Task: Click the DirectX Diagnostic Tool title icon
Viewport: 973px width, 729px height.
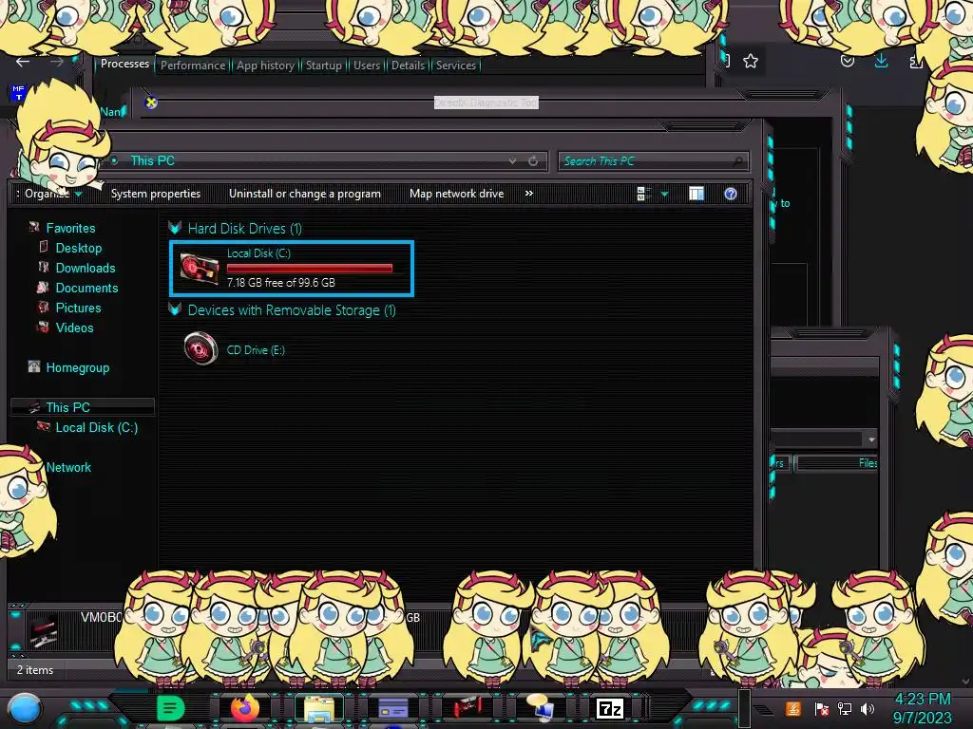Action: 151,103
